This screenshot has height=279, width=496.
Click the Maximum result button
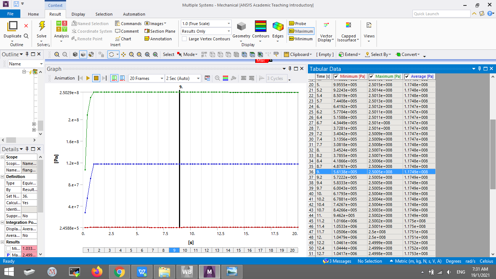(x=301, y=31)
